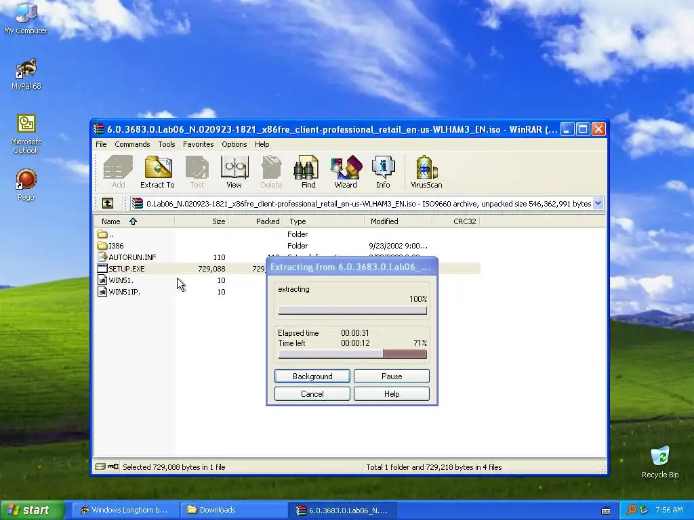This screenshot has height=520, width=694.
Task: Pause the extraction
Action: click(392, 376)
